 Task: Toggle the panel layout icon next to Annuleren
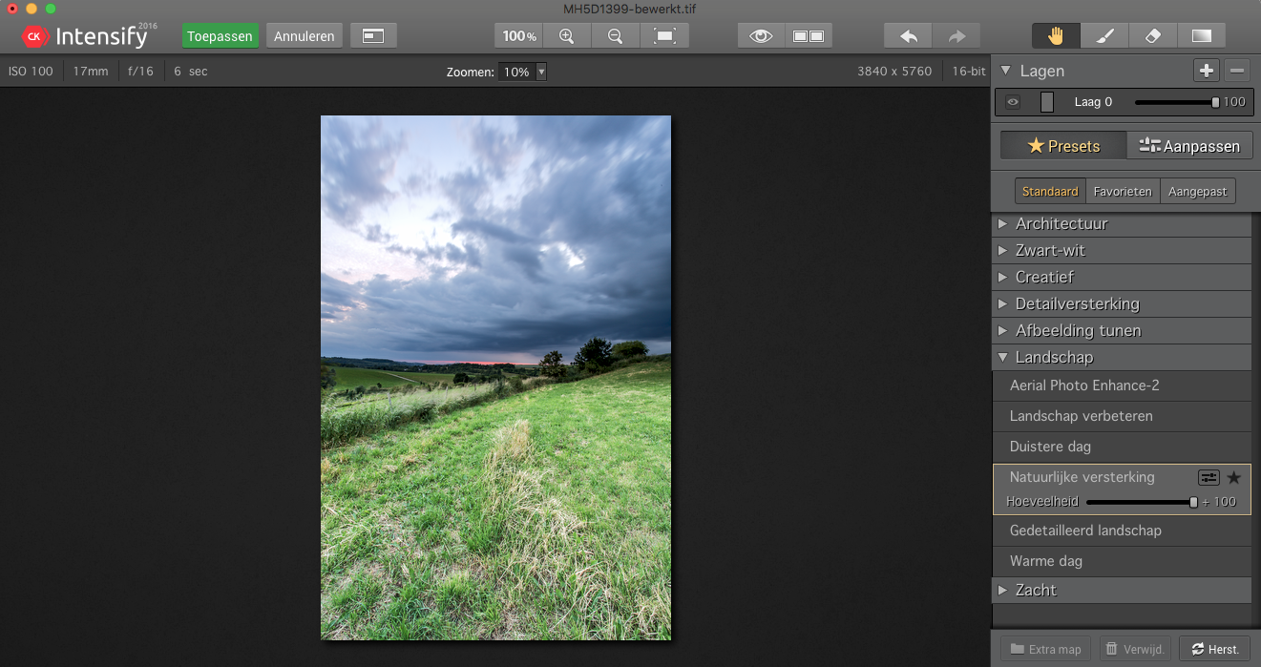pyautogui.click(x=373, y=36)
